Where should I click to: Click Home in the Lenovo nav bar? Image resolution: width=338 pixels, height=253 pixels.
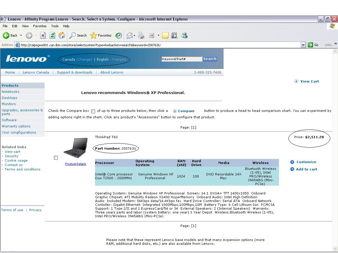click(x=10, y=72)
